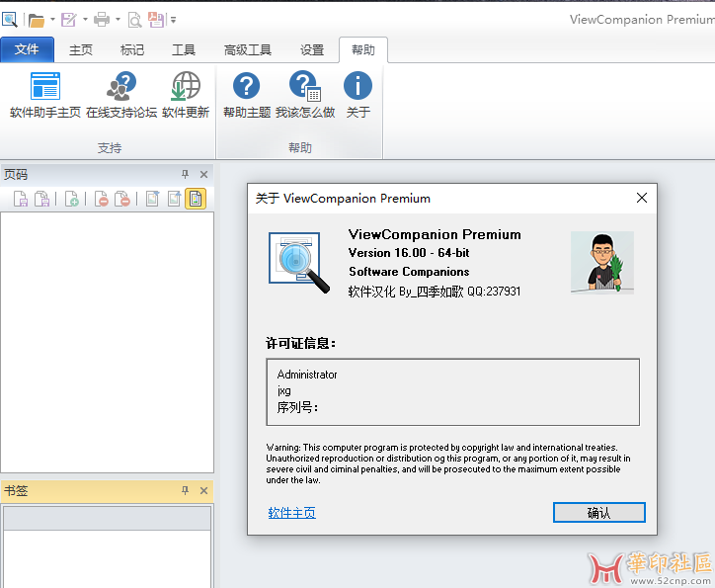The height and width of the screenshot is (588, 715).
Task: Click the save page icon in 页码 toolbar
Action: (21, 199)
